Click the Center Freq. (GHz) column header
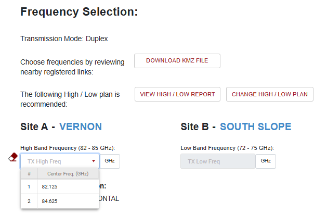The height and width of the screenshot is (215, 327). 68,173
